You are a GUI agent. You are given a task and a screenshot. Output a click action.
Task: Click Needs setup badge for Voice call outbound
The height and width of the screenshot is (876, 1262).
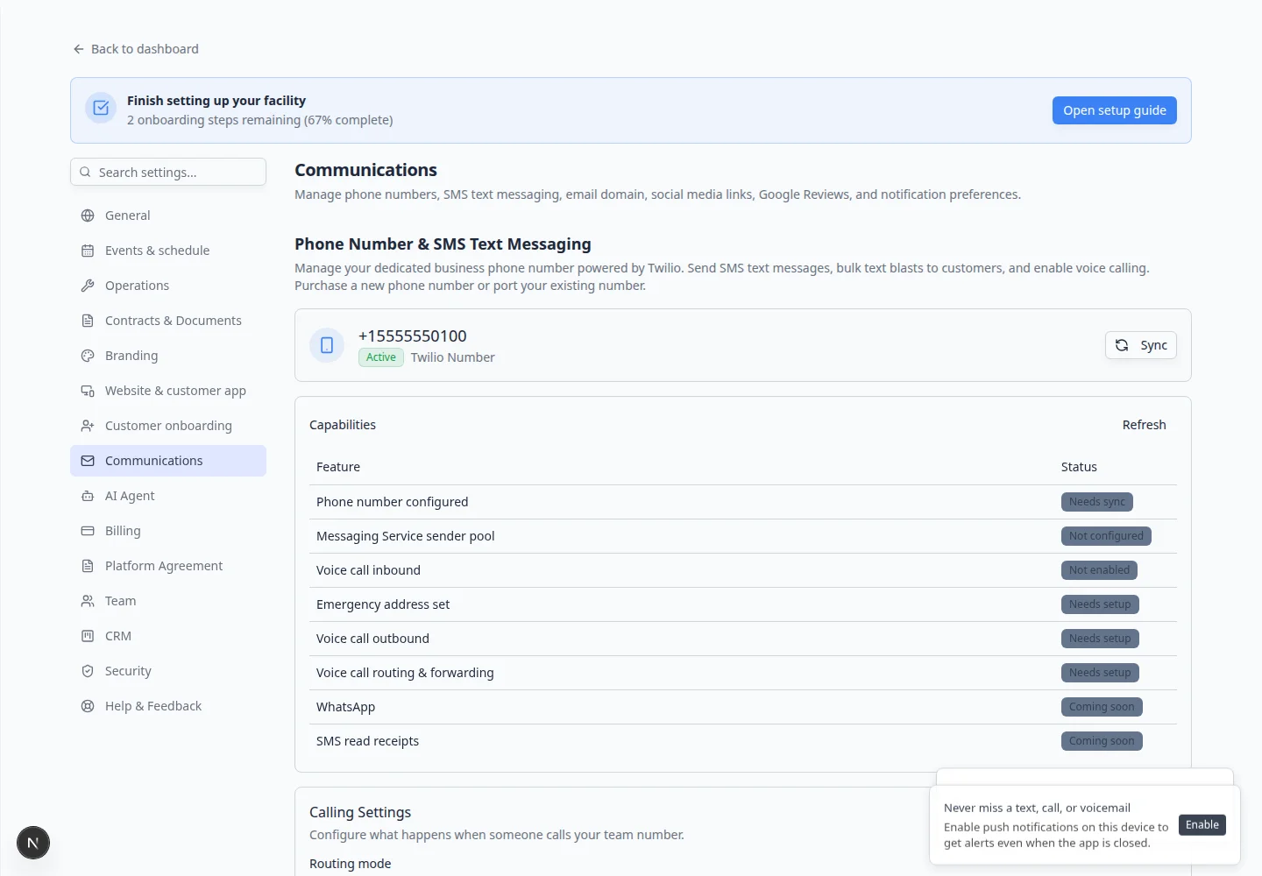[x=1100, y=639]
